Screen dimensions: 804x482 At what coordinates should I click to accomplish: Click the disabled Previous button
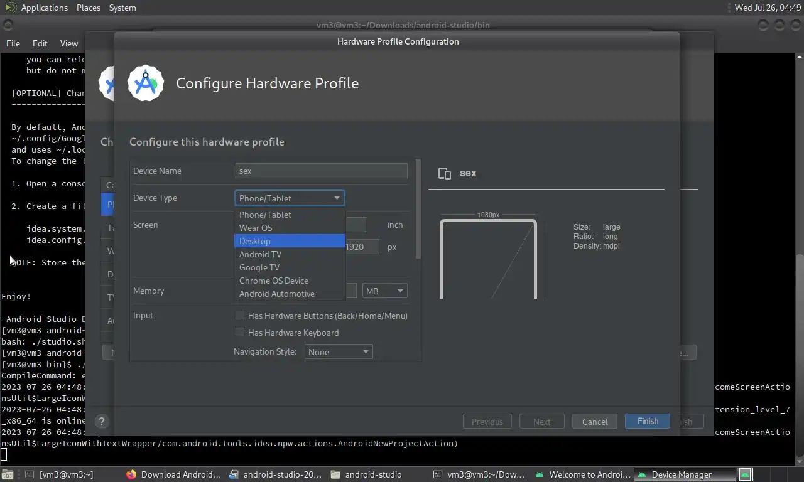487,422
